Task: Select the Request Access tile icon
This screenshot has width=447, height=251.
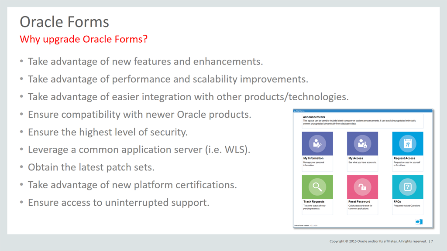Action: coord(408,143)
